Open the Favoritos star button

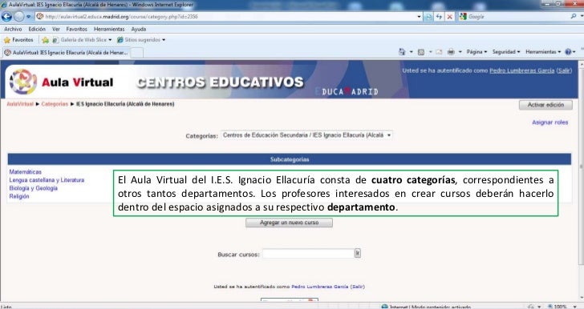point(18,40)
